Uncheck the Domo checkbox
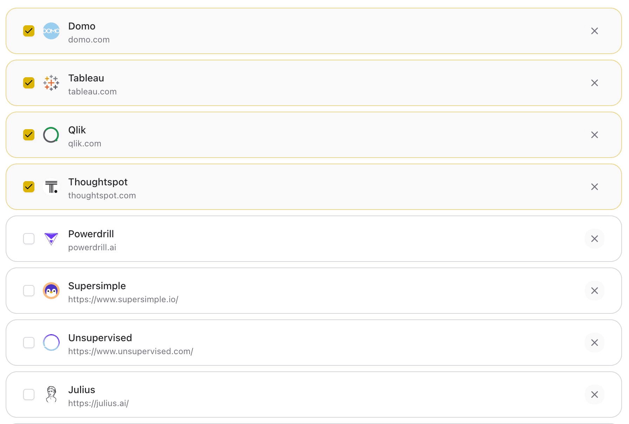This screenshot has width=629, height=424. [x=28, y=31]
